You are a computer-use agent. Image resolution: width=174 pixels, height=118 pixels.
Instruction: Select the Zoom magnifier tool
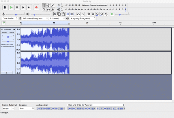[44, 10]
